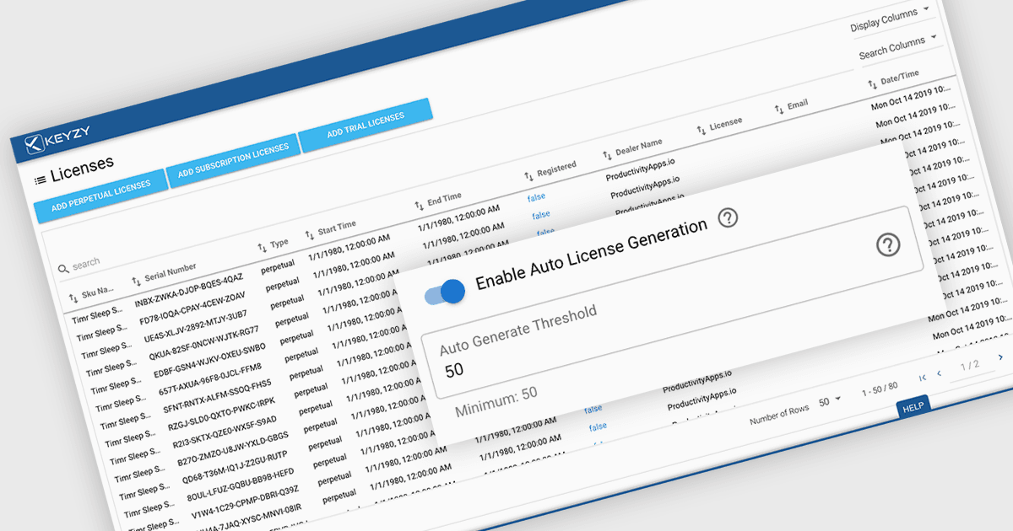Sort by Registered column arrows
Viewport: 1013px width, 531px height.
529,175
